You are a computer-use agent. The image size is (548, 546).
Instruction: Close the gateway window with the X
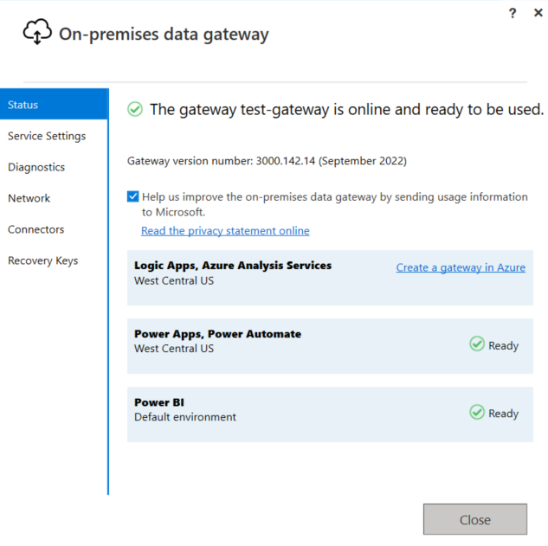[x=537, y=12]
